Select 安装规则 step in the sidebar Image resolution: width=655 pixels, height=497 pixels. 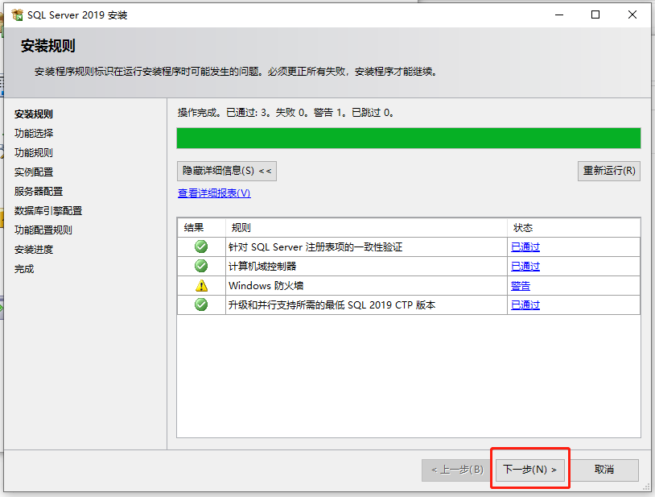point(34,114)
